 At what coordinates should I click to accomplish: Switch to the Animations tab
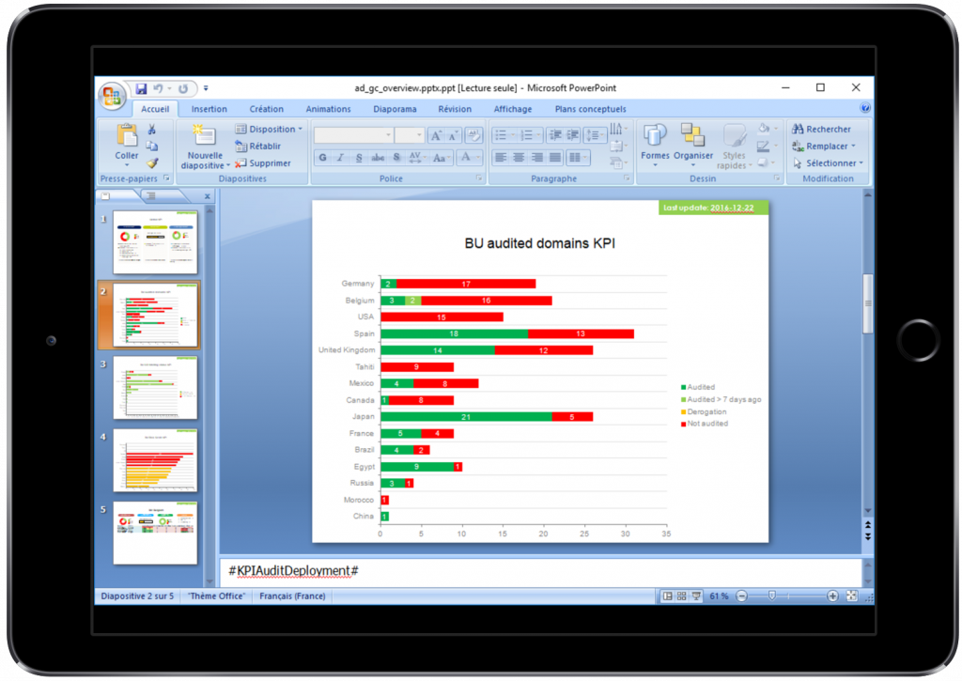328,109
